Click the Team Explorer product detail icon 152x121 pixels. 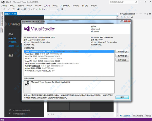coord(27,84)
